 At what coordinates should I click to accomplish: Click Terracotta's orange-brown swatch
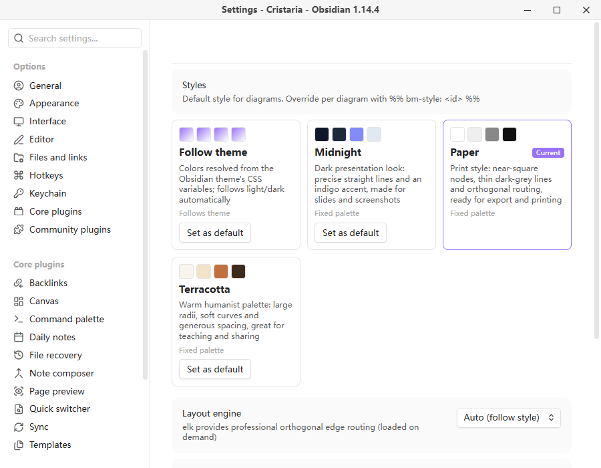click(x=221, y=271)
